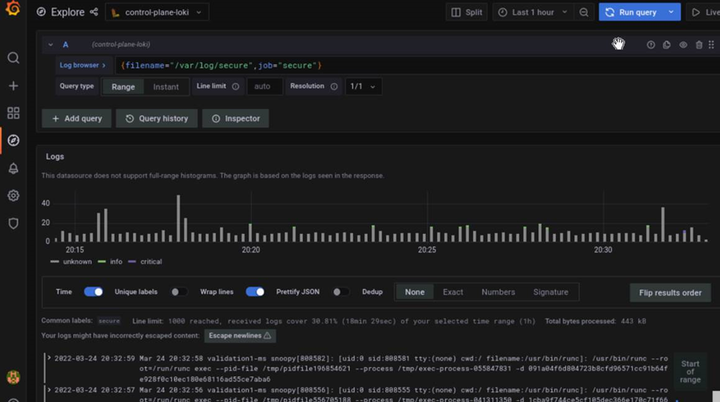Click the Explore page title

click(67, 13)
